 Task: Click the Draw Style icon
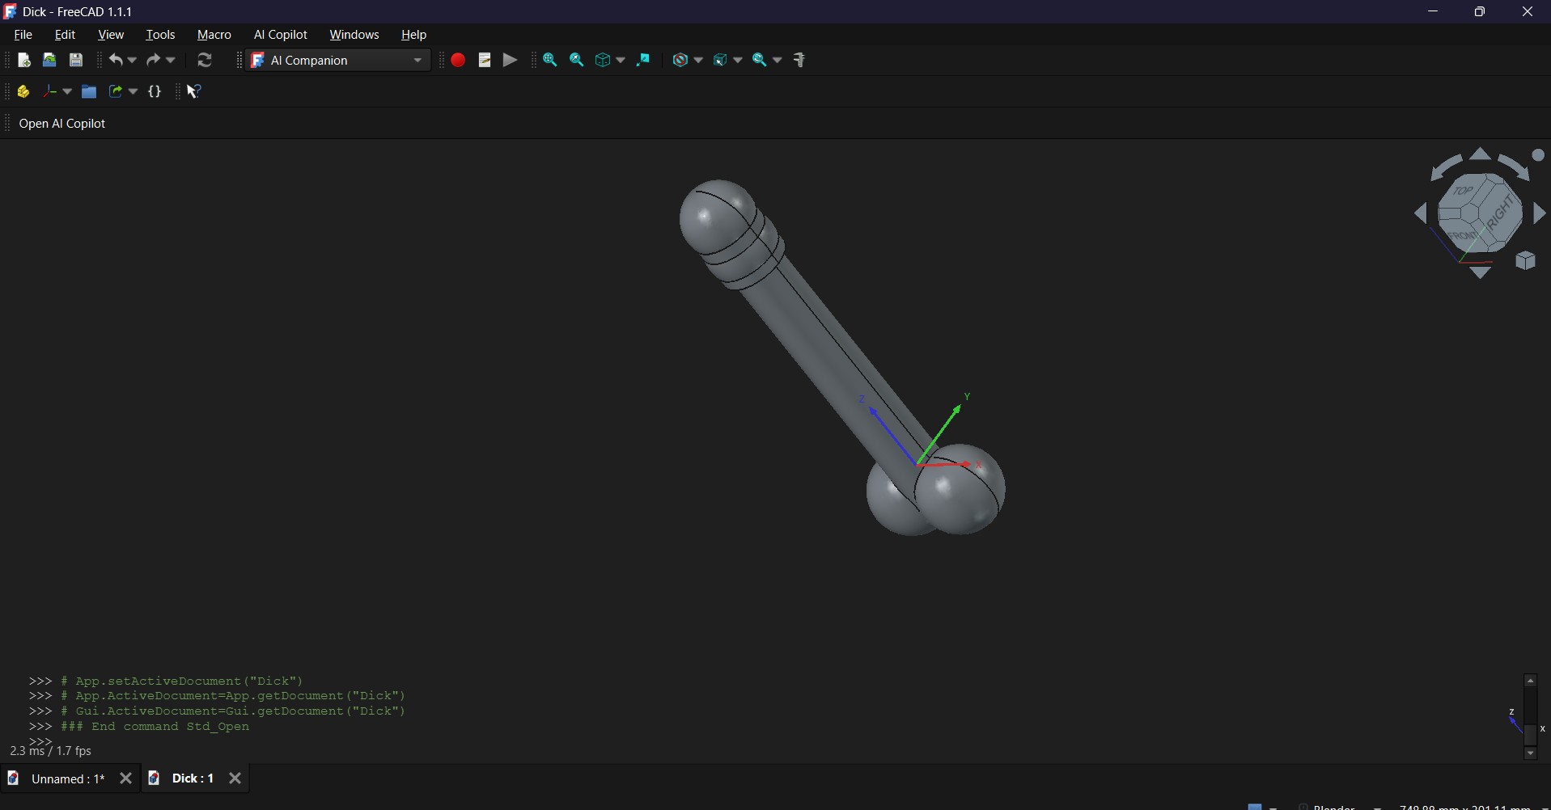pos(681,61)
